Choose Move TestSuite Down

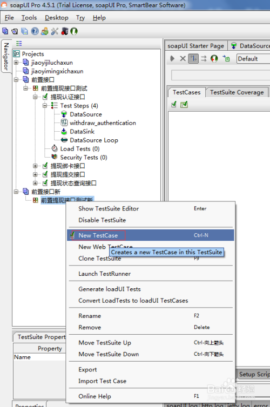[x=150, y=354]
